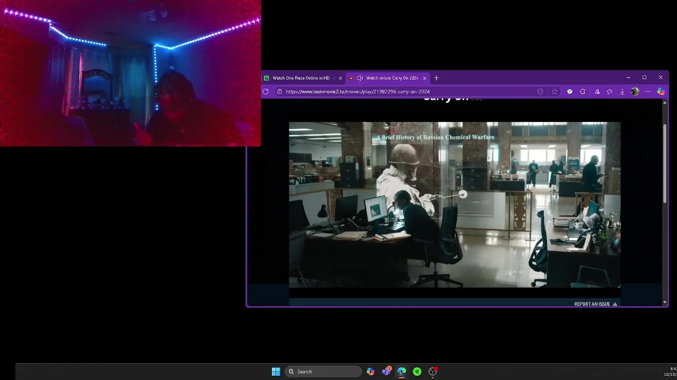Open the shield extension icon

(x=570, y=91)
